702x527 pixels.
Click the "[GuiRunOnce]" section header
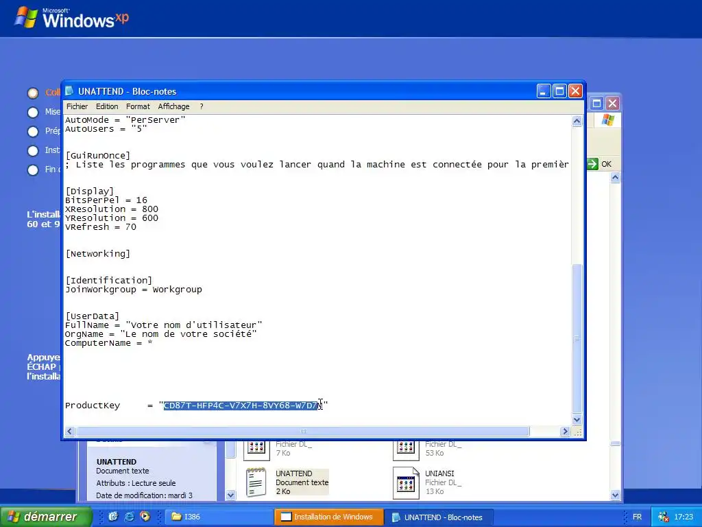tap(97, 156)
